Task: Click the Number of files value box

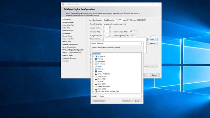Action: coord(106,28)
